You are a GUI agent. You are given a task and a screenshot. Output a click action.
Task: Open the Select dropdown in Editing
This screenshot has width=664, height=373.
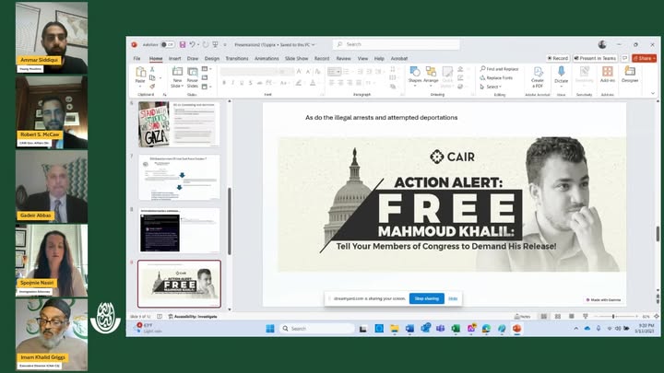tap(491, 87)
